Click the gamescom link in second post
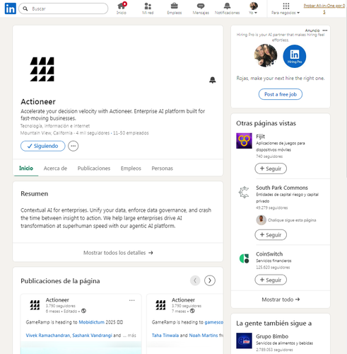Screen dimensions: 347x354 tap(214, 322)
